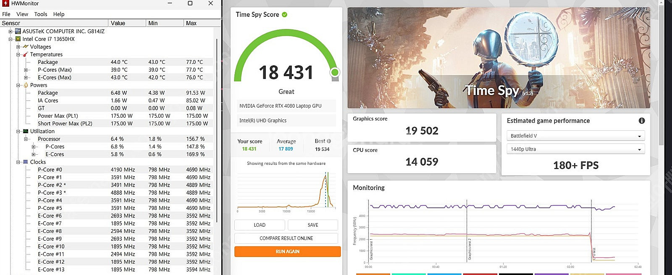The image size is (672, 275).
Task: Open the Tools menu
Action: [x=41, y=14]
